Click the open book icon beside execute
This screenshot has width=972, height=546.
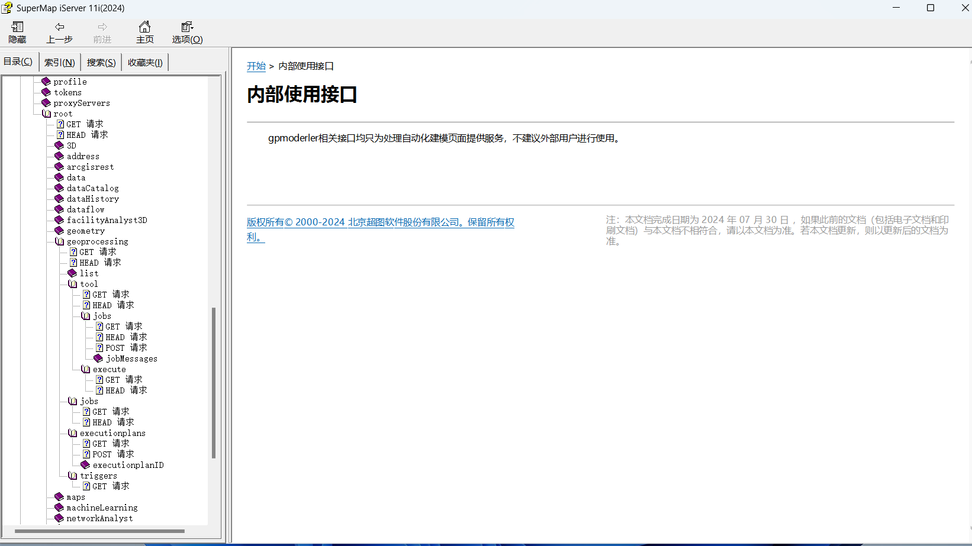point(85,369)
